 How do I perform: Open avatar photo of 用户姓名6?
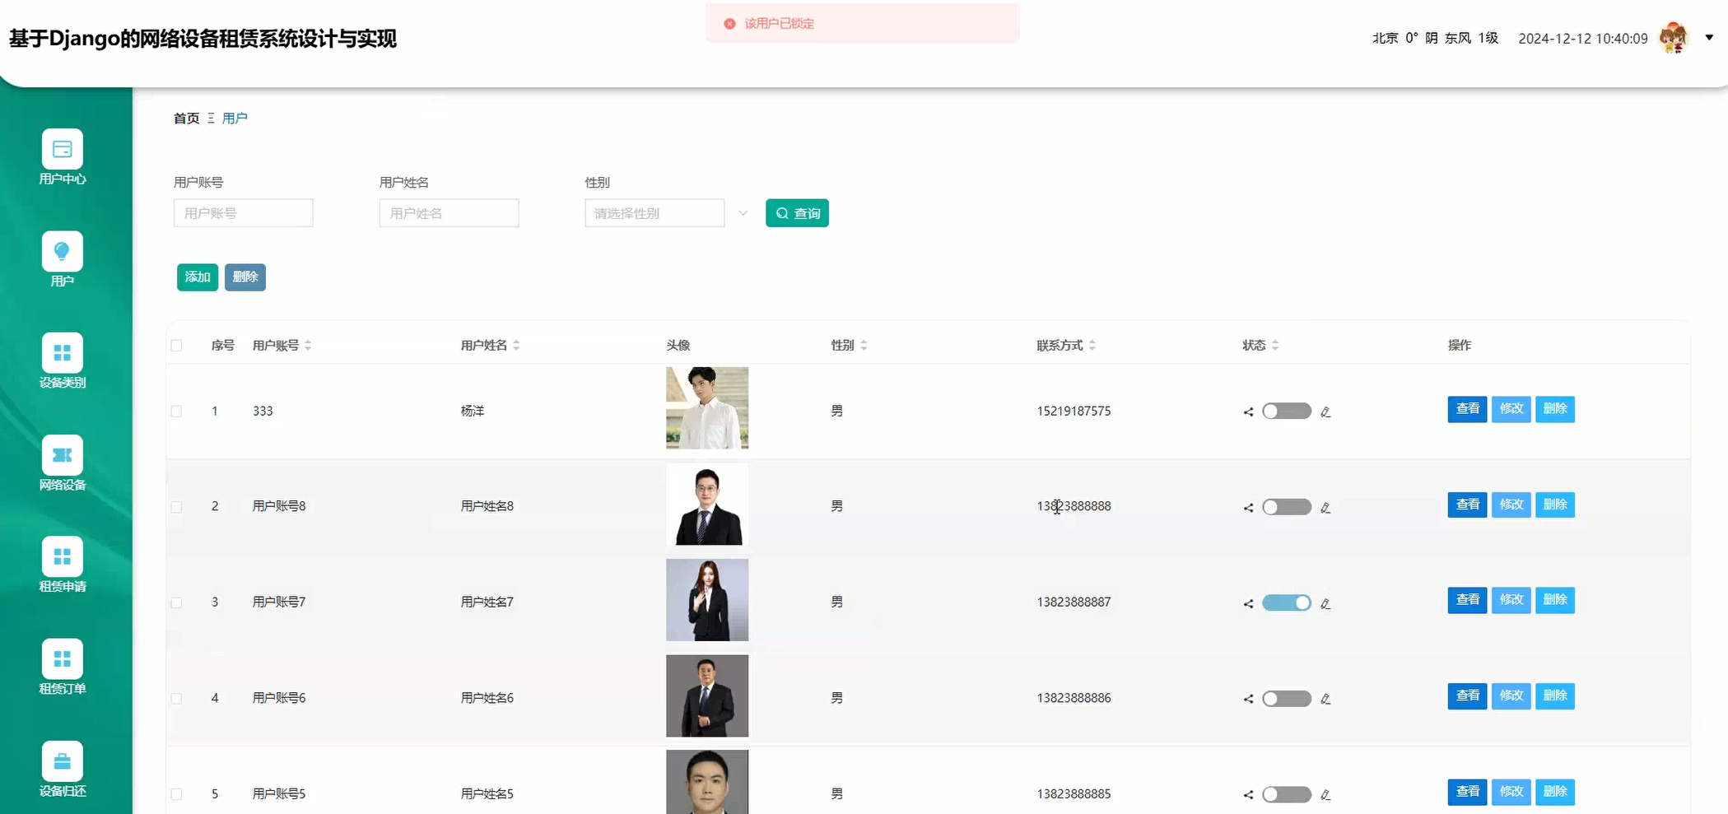coord(707,696)
